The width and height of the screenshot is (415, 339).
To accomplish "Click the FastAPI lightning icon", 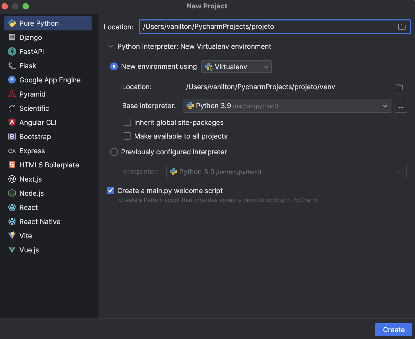I will pos(12,51).
